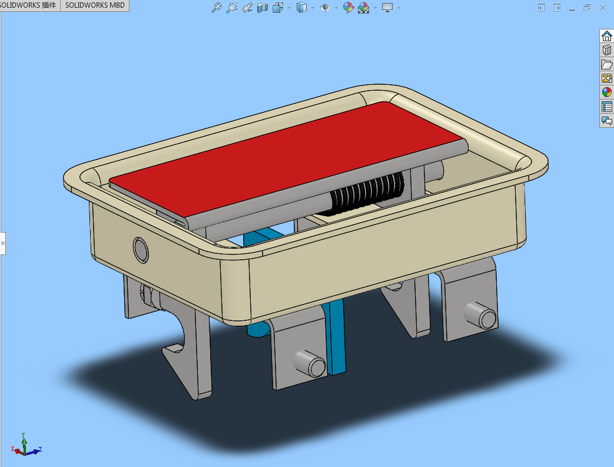Click the View Settings monitor icon
Screen dimensions: 614x467
coord(387,8)
